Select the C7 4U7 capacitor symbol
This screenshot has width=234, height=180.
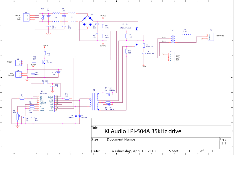point(33,117)
